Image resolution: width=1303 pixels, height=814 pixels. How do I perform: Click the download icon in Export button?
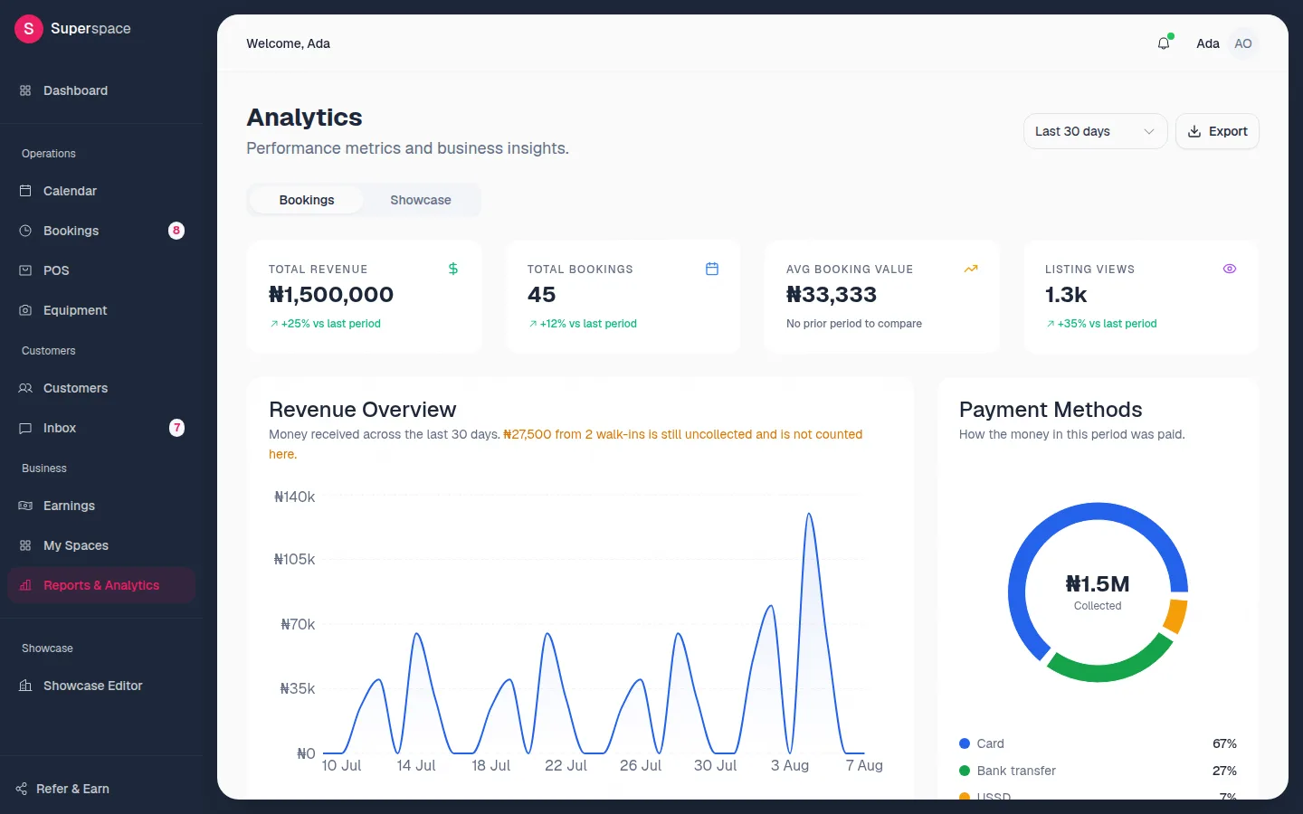point(1194,131)
